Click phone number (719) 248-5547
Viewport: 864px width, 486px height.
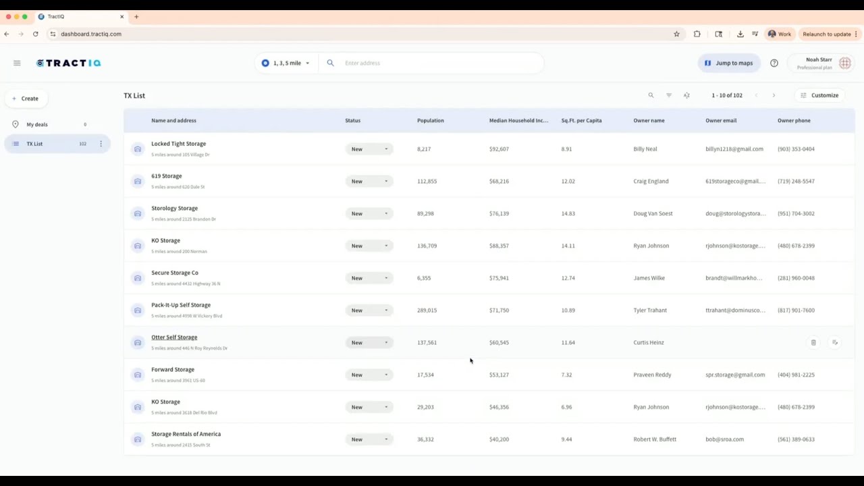(796, 181)
